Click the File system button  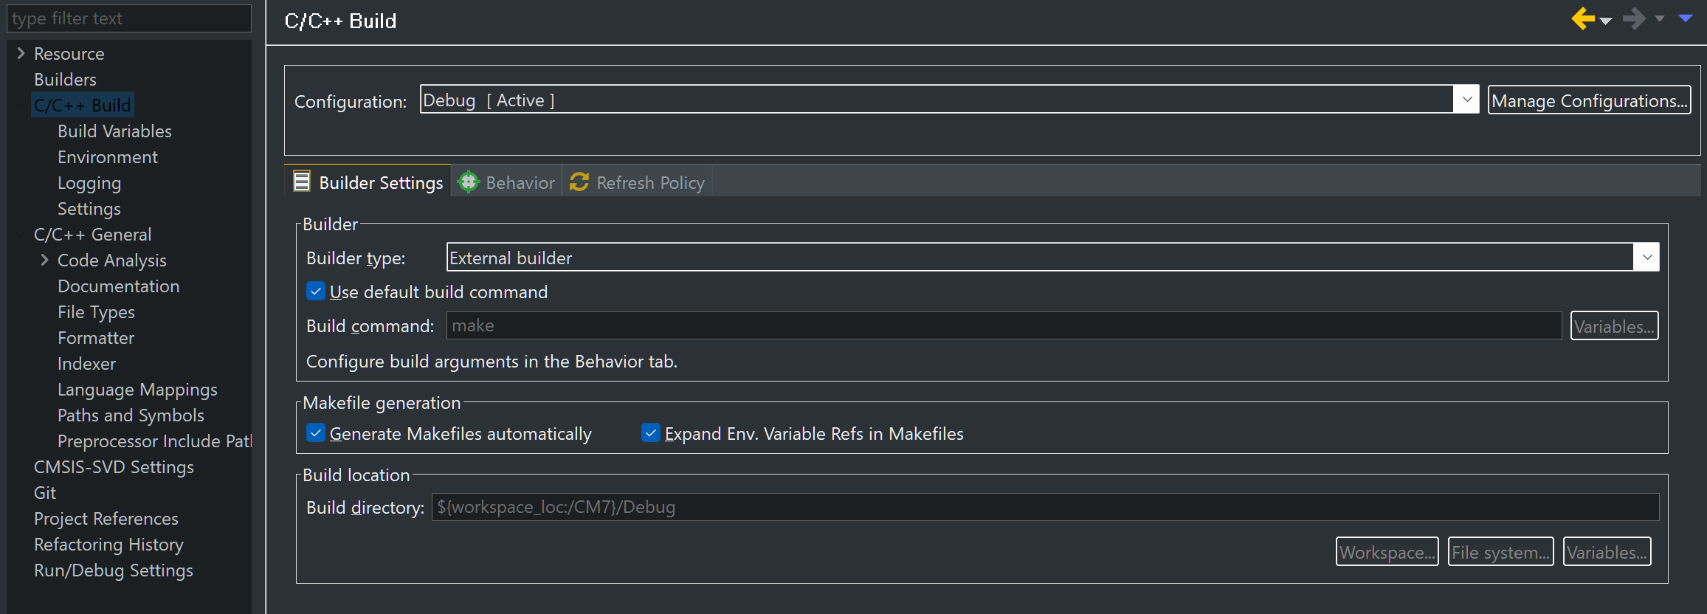tap(1500, 551)
